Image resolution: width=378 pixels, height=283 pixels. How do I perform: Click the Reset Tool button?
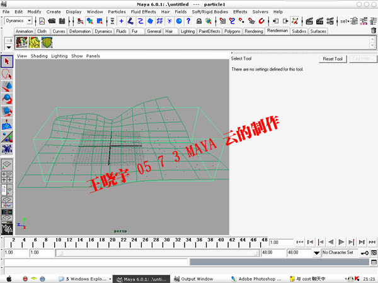click(333, 58)
